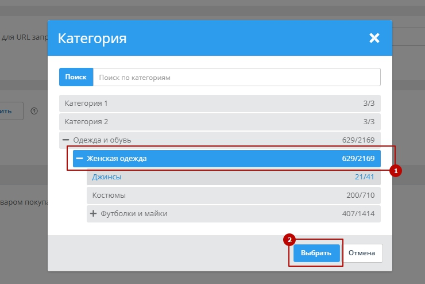Focus the Поиск по категориям search field
Screen dimensions: 425x284
[x=235, y=77]
